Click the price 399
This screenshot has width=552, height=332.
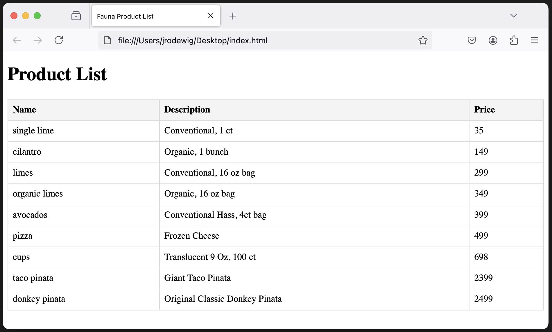click(x=481, y=215)
